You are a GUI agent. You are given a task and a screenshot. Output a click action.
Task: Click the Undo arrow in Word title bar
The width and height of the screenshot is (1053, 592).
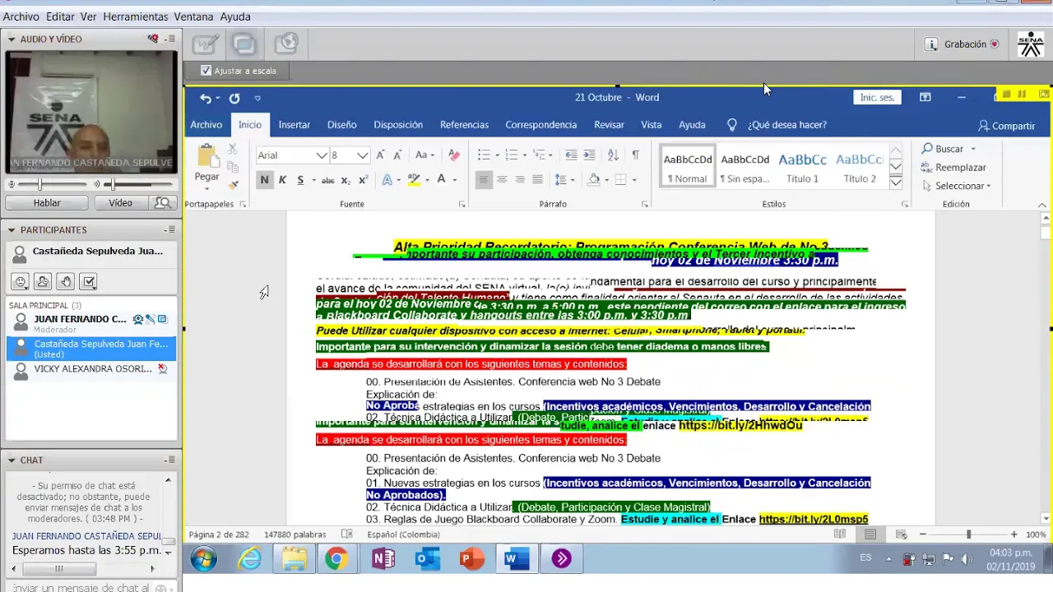(206, 98)
